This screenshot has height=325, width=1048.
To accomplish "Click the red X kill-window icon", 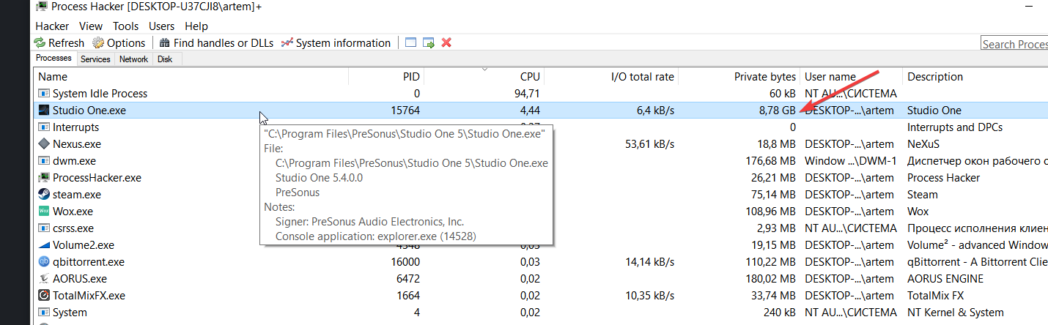I will coord(446,43).
